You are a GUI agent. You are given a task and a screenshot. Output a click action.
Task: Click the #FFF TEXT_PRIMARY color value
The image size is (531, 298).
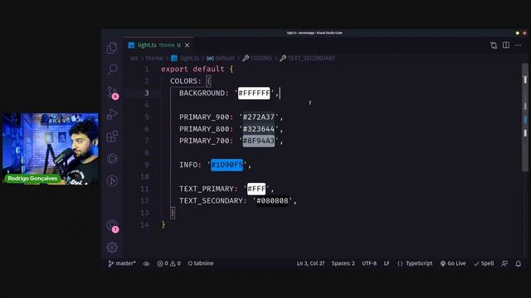tap(256, 189)
